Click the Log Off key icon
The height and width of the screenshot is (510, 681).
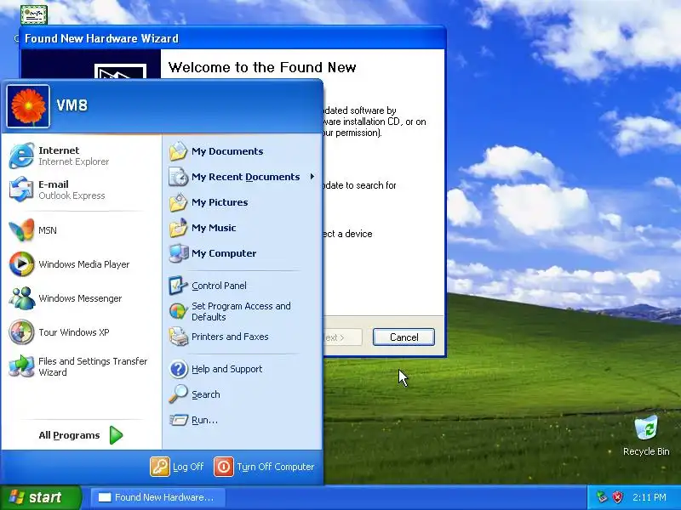click(x=160, y=467)
